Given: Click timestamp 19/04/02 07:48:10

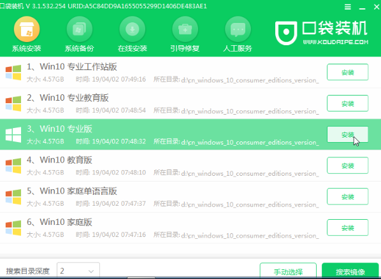Looking at the screenshot, I should pyautogui.click(x=119, y=173).
